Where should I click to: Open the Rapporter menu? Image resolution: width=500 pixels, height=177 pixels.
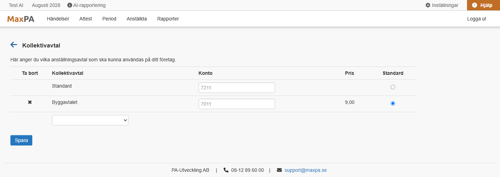[x=168, y=19]
